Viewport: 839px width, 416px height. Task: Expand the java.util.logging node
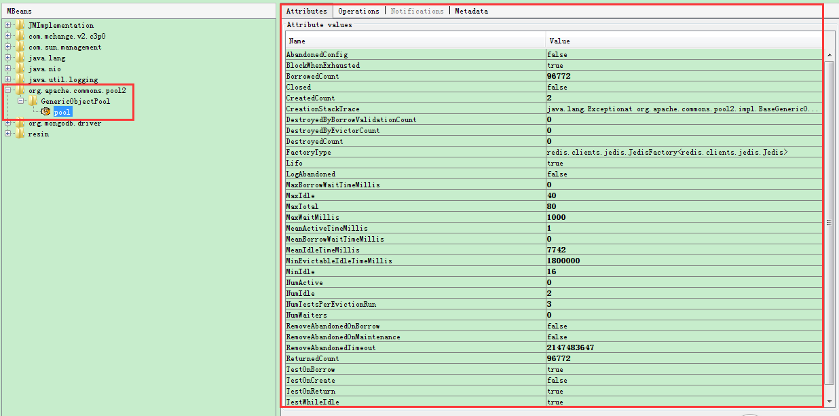(x=8, y=79)
